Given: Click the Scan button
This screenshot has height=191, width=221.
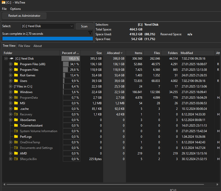Looking at the screenshot, I should (84, 26).
